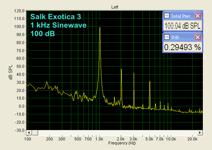Click the Total Pwr title bar text
This screenshot has width=212, height=150.
[x=181, y=16]
